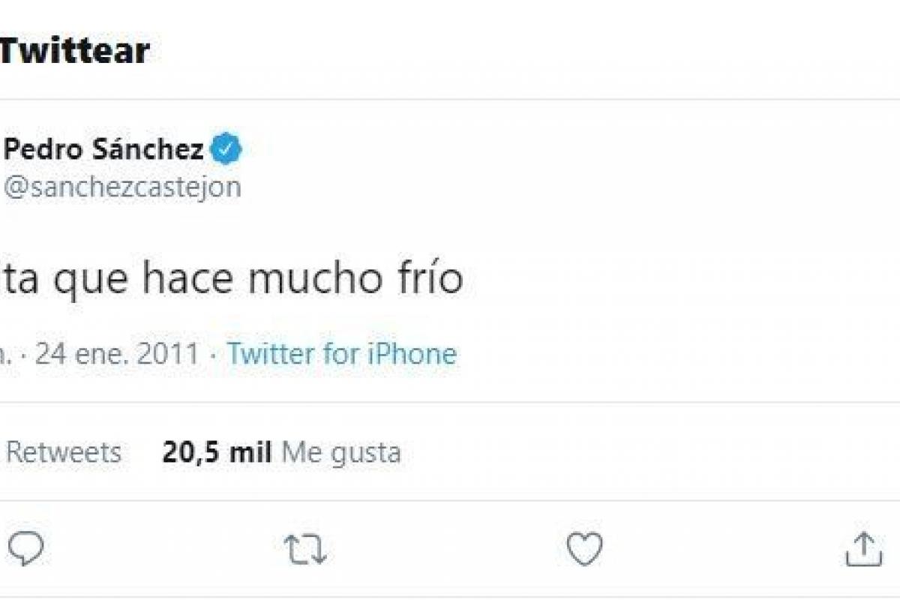Viewport: 900px width, 600px height.
Task: Click the @sanchezcastejon handle
Action: 122,187
